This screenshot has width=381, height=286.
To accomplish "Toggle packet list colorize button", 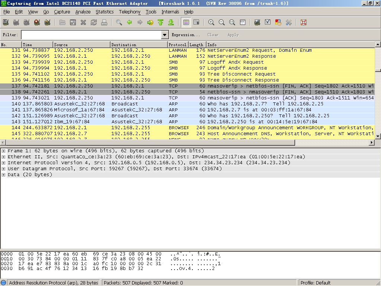I will pyautogui.click(x=186, y=22).
